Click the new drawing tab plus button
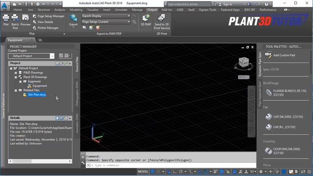 coord(40,40)
